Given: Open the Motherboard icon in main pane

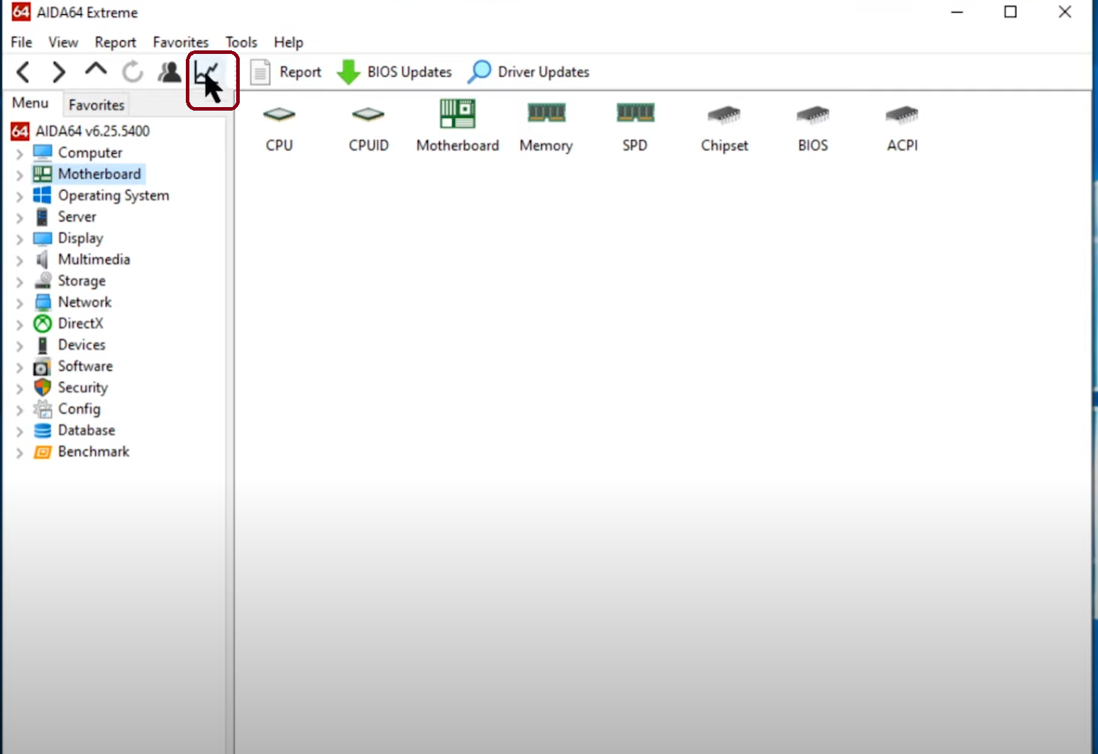Looking at the screenshot, I should click(457, 113).
